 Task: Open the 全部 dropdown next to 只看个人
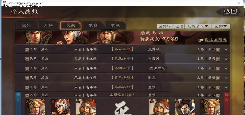(x=221, y=26)
